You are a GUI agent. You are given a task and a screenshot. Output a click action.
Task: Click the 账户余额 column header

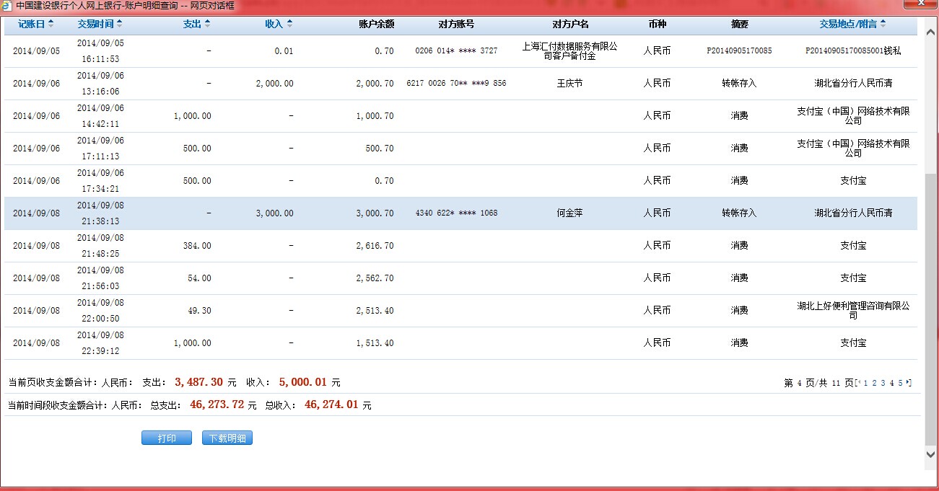tap(376, 24)
